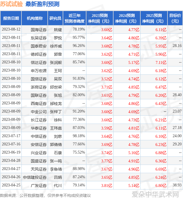Click target price 24.00
This screenshot has height=198, width=183.
pos(177,136)
